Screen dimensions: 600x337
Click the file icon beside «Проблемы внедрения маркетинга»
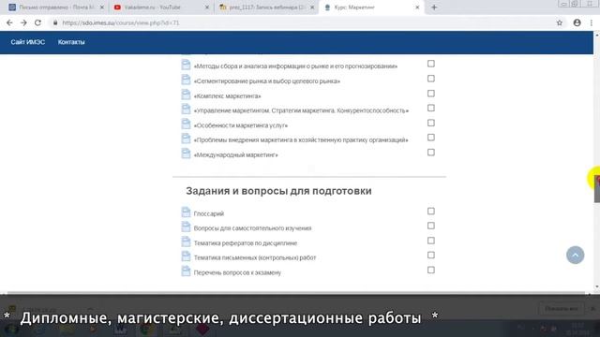186,139
